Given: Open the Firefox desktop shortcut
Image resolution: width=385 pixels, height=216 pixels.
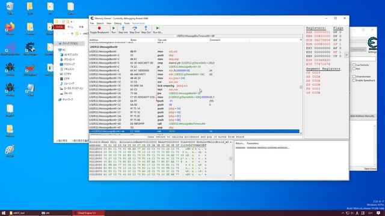Looking at the screenshot, I should click(10, 28).
